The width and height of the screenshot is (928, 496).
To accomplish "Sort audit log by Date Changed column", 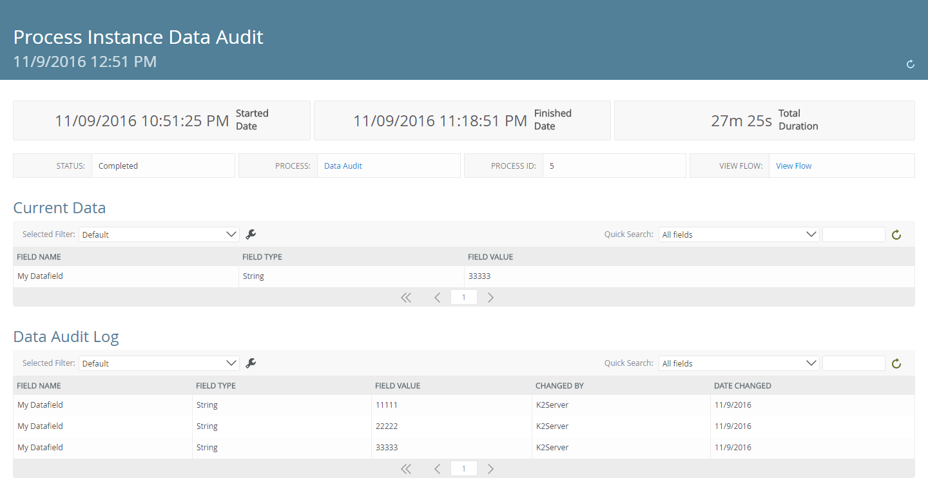I will [742, 386].
